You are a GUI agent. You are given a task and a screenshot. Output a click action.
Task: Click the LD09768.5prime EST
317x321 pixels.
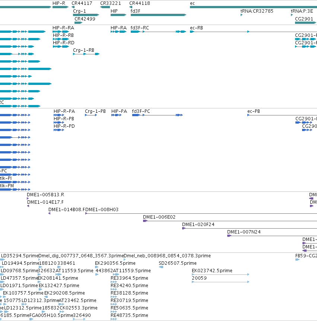click(x=2, y=274)
